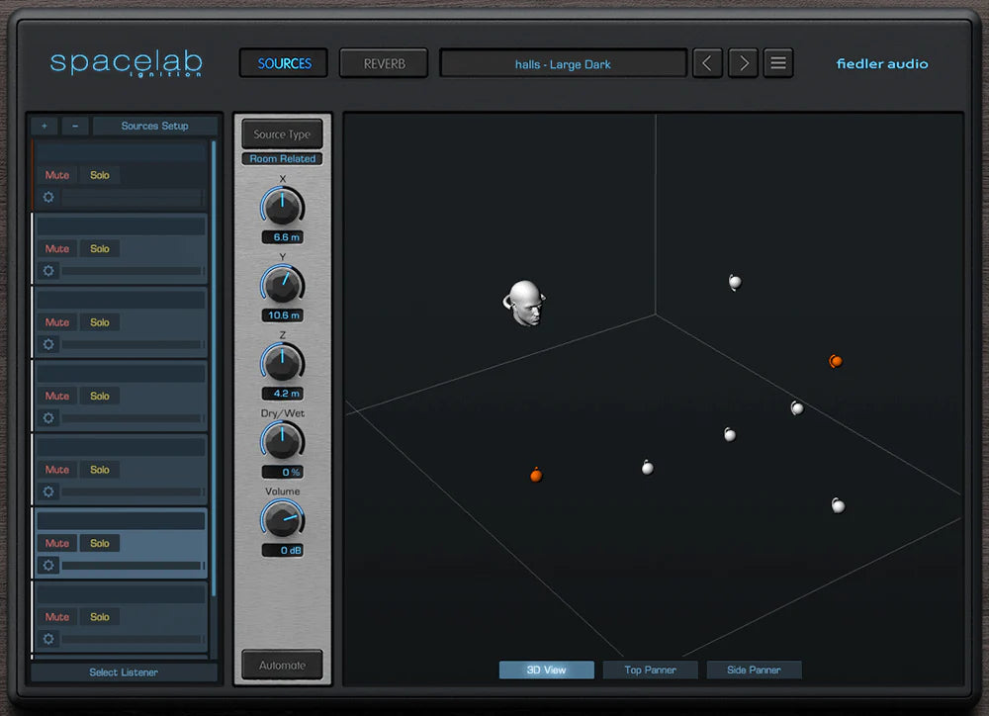989x716 pixels.
Task: Click the gear icon of the highlighted source
Action: 48,566
